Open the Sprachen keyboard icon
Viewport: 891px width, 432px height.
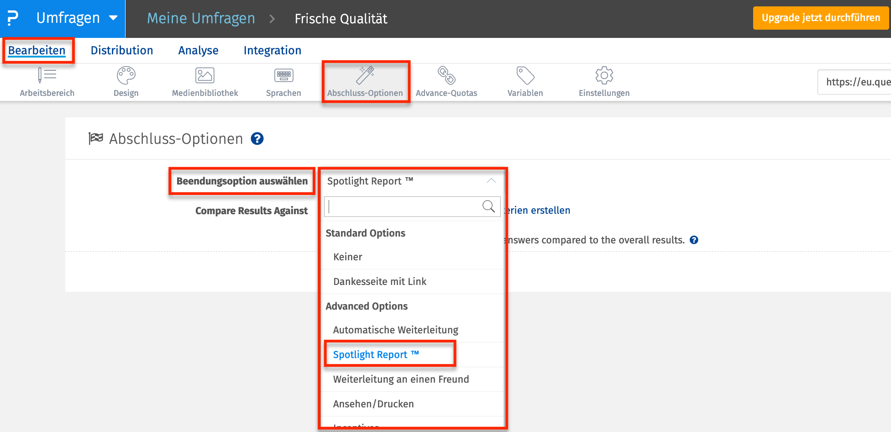283,75
